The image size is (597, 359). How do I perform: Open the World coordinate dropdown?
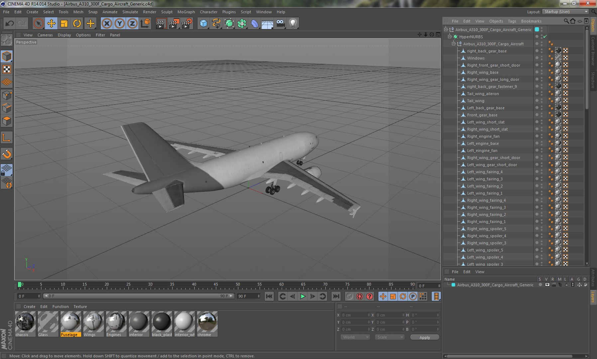[355, 337]
